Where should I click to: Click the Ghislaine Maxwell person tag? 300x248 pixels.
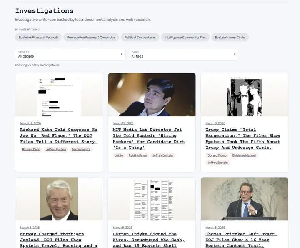[244, 155]
